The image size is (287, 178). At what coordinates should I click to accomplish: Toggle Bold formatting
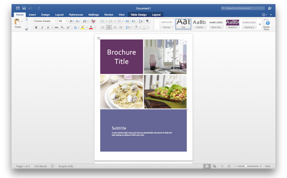point(36,27)
